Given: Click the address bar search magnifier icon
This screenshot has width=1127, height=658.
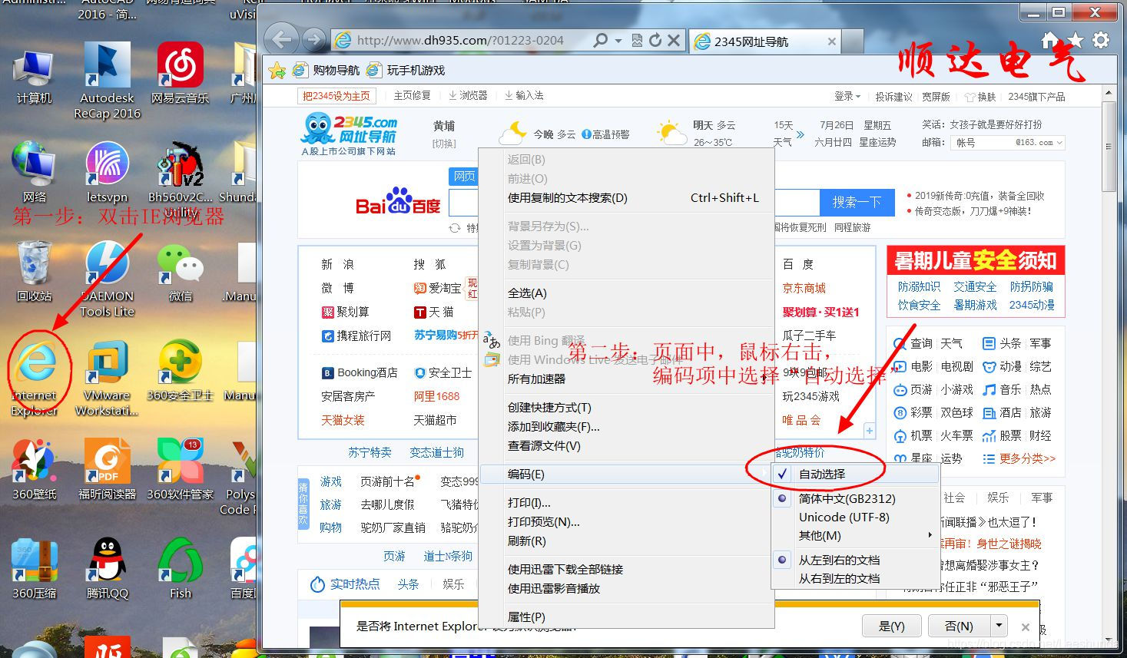Looking at the screenshot, I should (601, 41).
